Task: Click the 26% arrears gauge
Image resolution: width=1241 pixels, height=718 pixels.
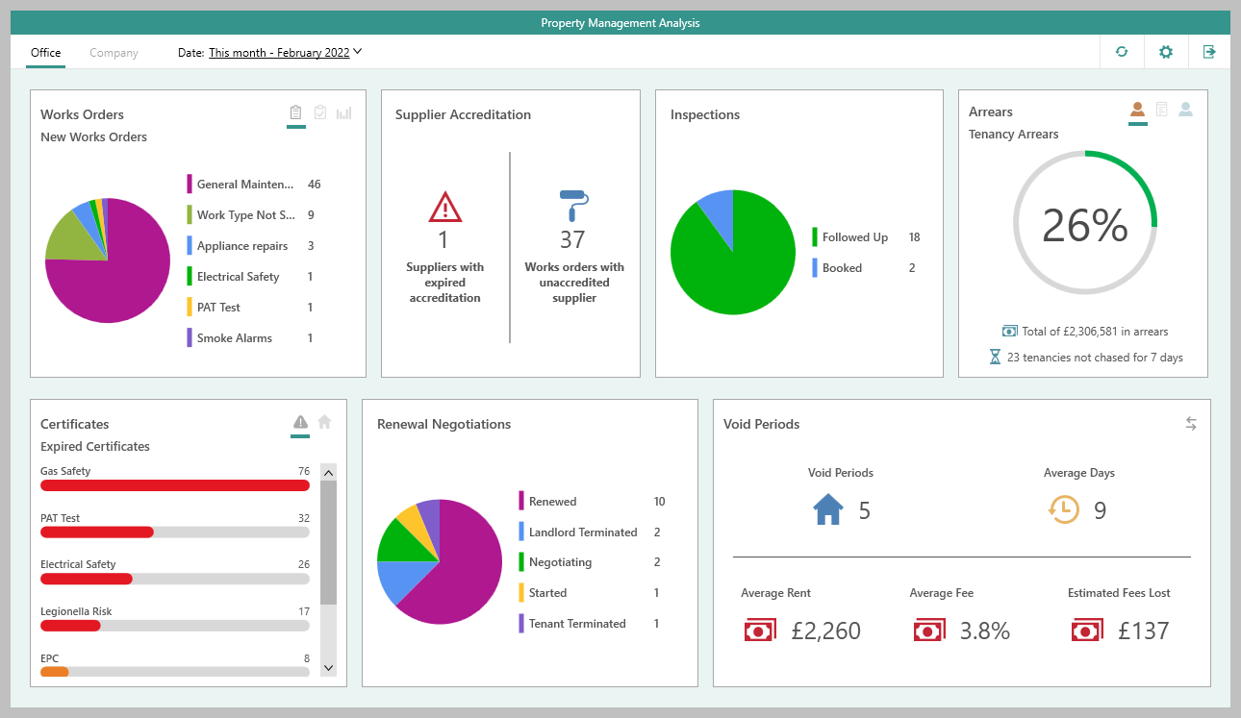Action: click(x=1085, y=223)
